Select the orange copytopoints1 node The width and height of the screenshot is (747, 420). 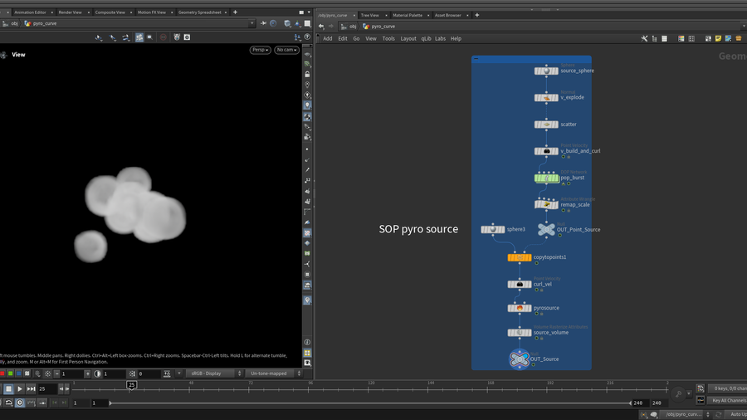520,257
